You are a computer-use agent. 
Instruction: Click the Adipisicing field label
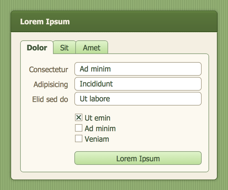click(x=51, y=84)
